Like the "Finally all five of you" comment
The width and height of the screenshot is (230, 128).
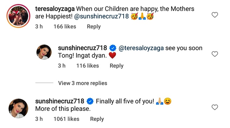tap(215, 107)
